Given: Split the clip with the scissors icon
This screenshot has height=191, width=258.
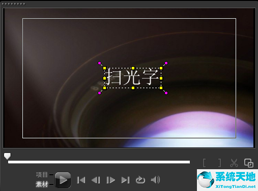Looking at the screenshot, I should coord(234,163).
